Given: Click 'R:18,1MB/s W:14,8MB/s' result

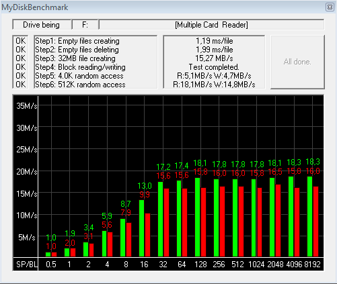Looking at the screenshot, I should click(x=214, y=85).
